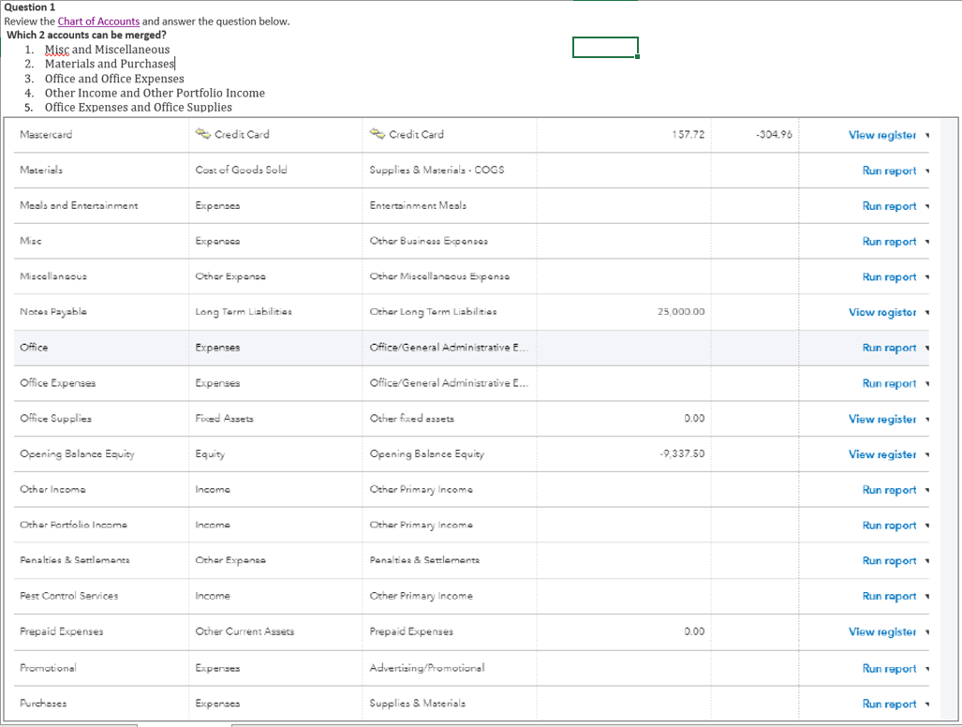
Task: Run report for Penalties & Settlements
Action: click(x=889, y=561)
